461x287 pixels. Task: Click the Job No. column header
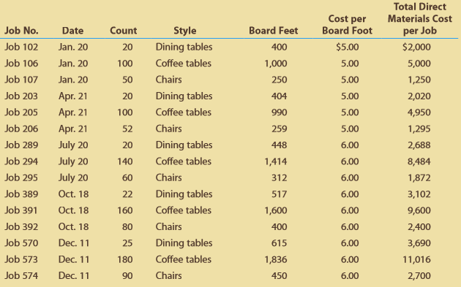[21, 31]
